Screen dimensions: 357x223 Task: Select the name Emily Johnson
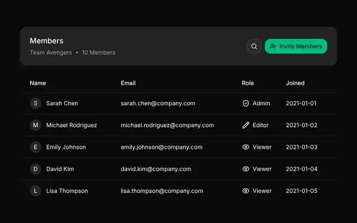coord(66,147)
